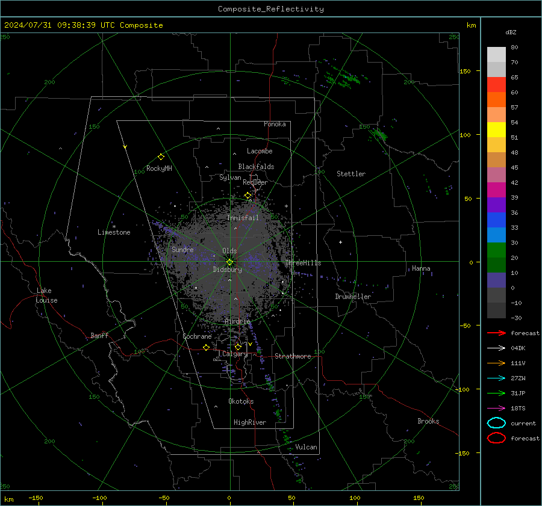Click the violet-purple swatch on dBZ scale
The height and width of the screenshot is (506, 542).
coord(496,205)
